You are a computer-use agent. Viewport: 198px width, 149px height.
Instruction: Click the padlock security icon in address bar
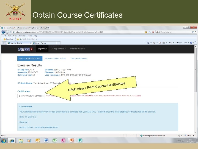click(146, 32)
